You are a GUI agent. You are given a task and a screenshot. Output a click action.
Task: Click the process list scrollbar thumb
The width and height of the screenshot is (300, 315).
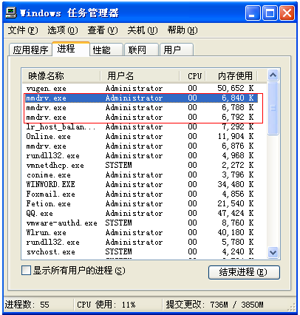[273, 108]
